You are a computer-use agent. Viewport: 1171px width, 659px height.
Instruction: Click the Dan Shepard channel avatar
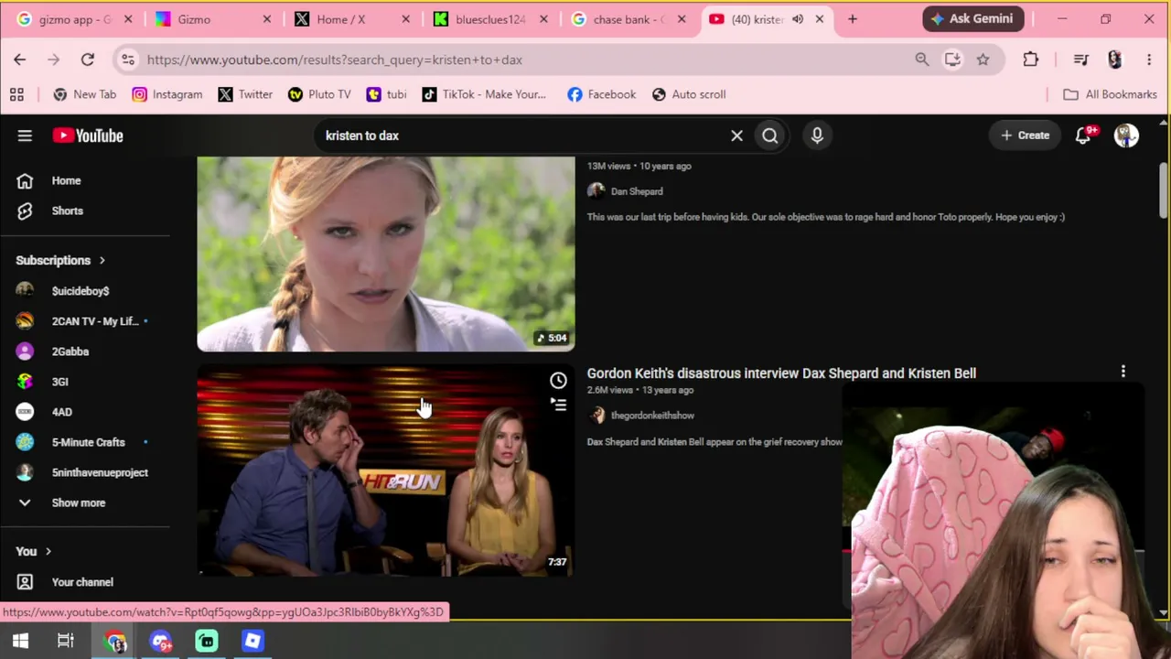(x=596, y=191)
